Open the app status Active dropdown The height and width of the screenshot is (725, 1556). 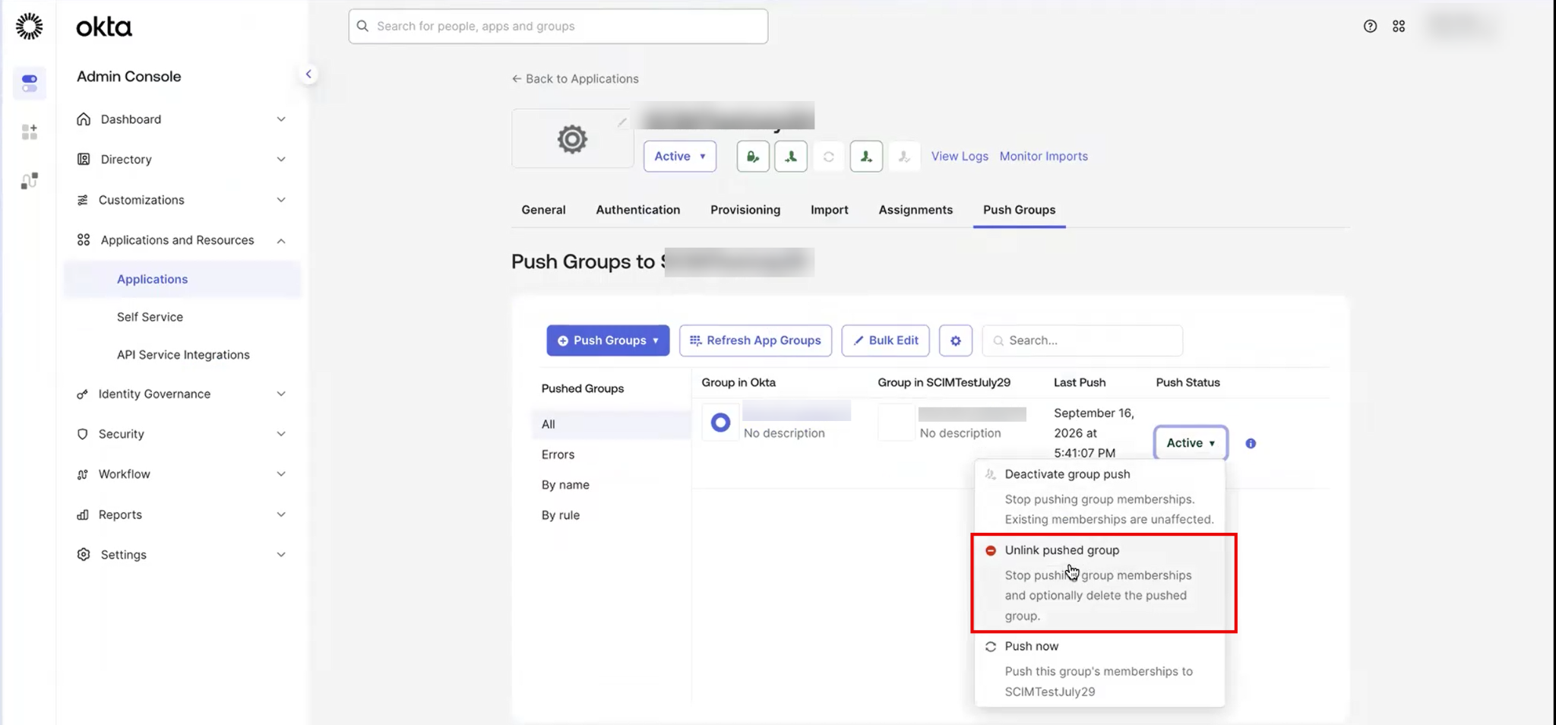[x=680, y=157]
